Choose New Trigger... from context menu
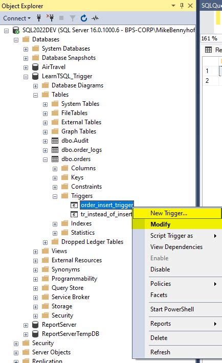Viewport: 222px width, 363px height. tap(177, 213)
